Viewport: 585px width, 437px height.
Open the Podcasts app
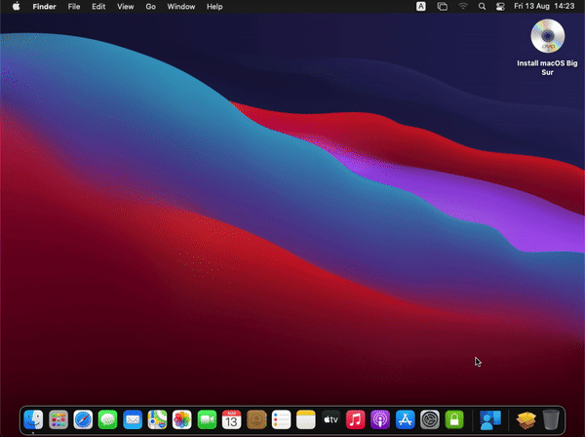coord(380,419)
